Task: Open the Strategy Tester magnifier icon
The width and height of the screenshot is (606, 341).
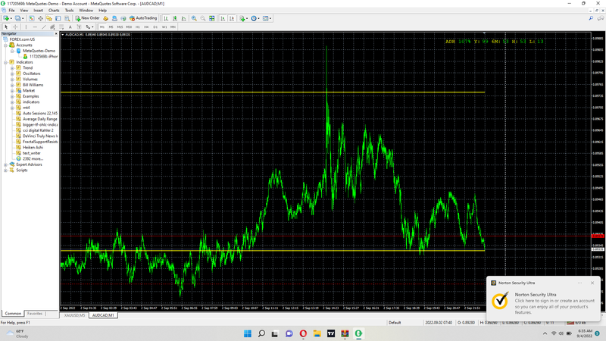Action: [67, 18]
